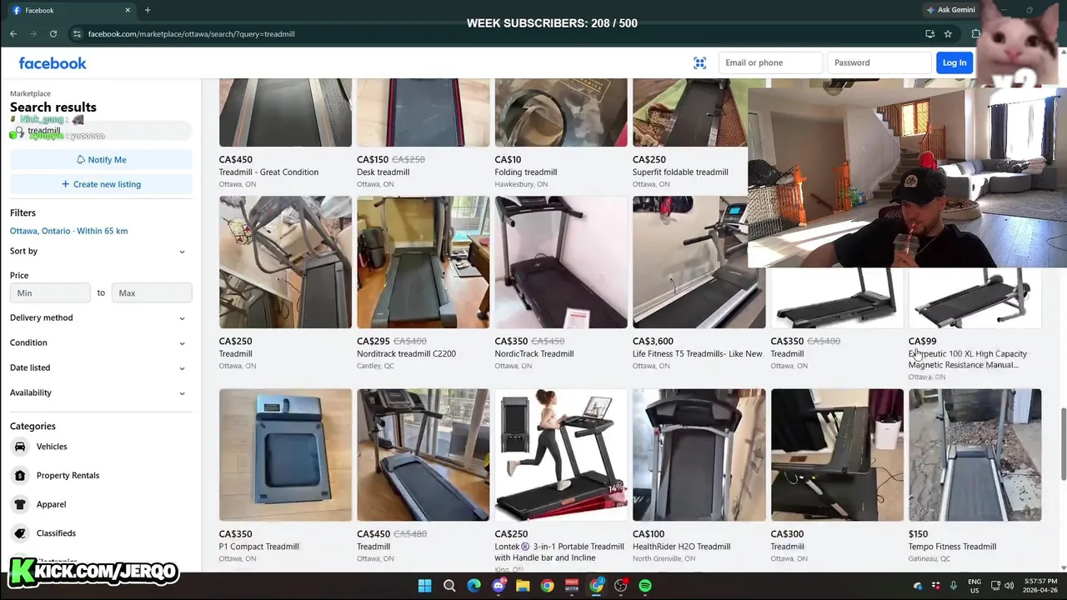
Task: Open Voicemeeter from taskbar
Action: [572, 586]
